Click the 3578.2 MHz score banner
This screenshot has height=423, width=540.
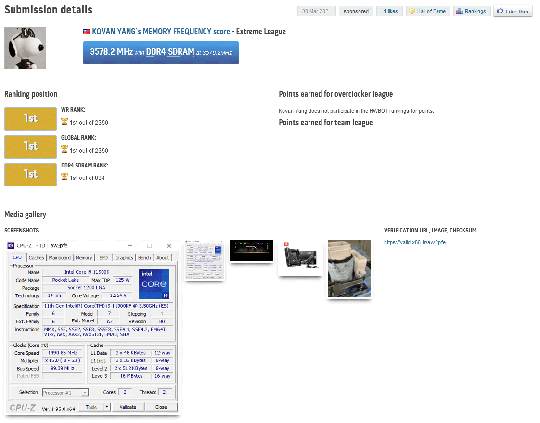click(161, 53)
